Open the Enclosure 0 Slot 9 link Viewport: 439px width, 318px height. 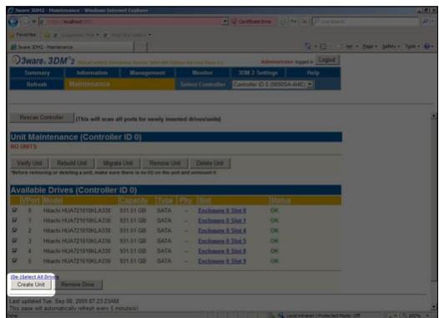222,261
